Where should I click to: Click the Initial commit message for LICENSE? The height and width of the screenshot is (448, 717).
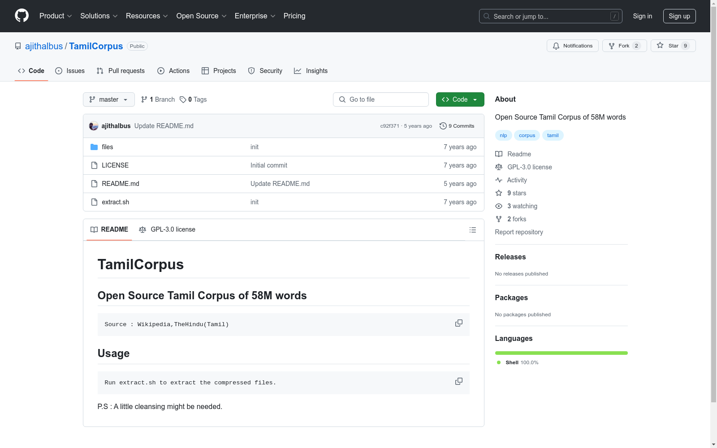click(x=269, y=165)
